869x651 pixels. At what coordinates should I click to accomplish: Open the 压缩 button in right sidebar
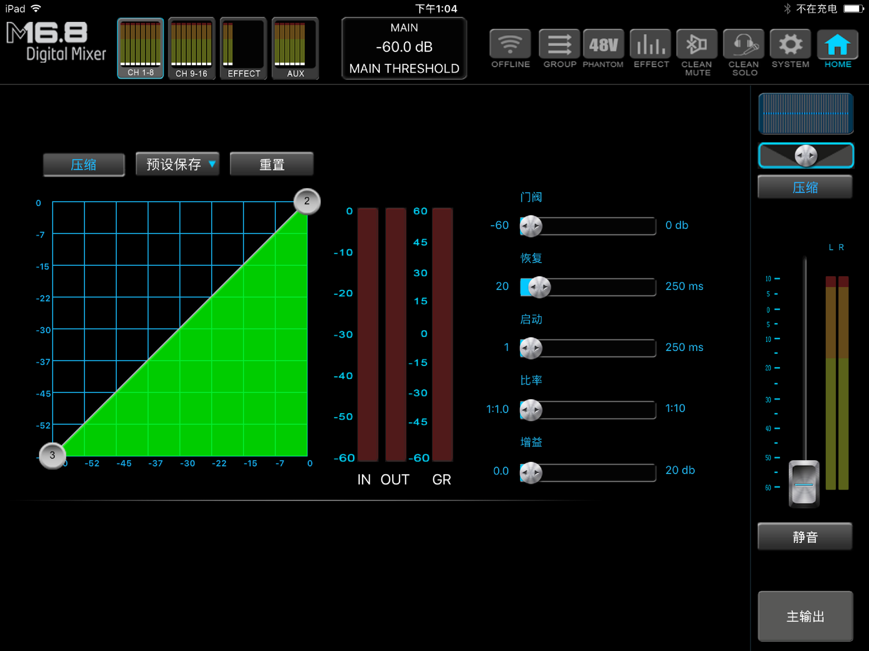tap(805, 187)
